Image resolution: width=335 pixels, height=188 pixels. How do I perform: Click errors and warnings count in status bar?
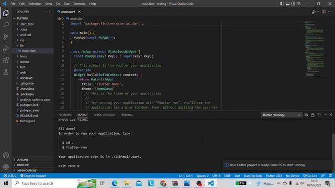10,176
